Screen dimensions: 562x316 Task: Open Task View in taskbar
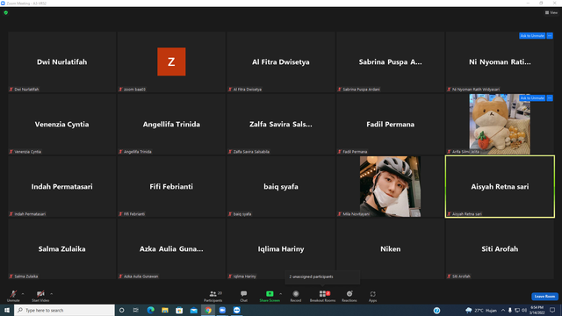pos(136,310)
